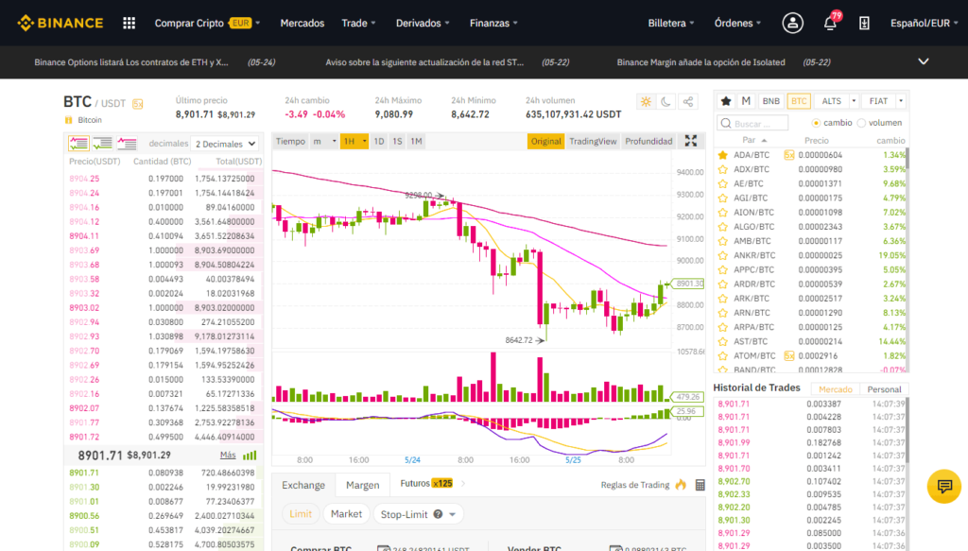The height and width of the screenshot is (551, 968).
Task: Set chart interval to 1D
Action: click(379, 142)
